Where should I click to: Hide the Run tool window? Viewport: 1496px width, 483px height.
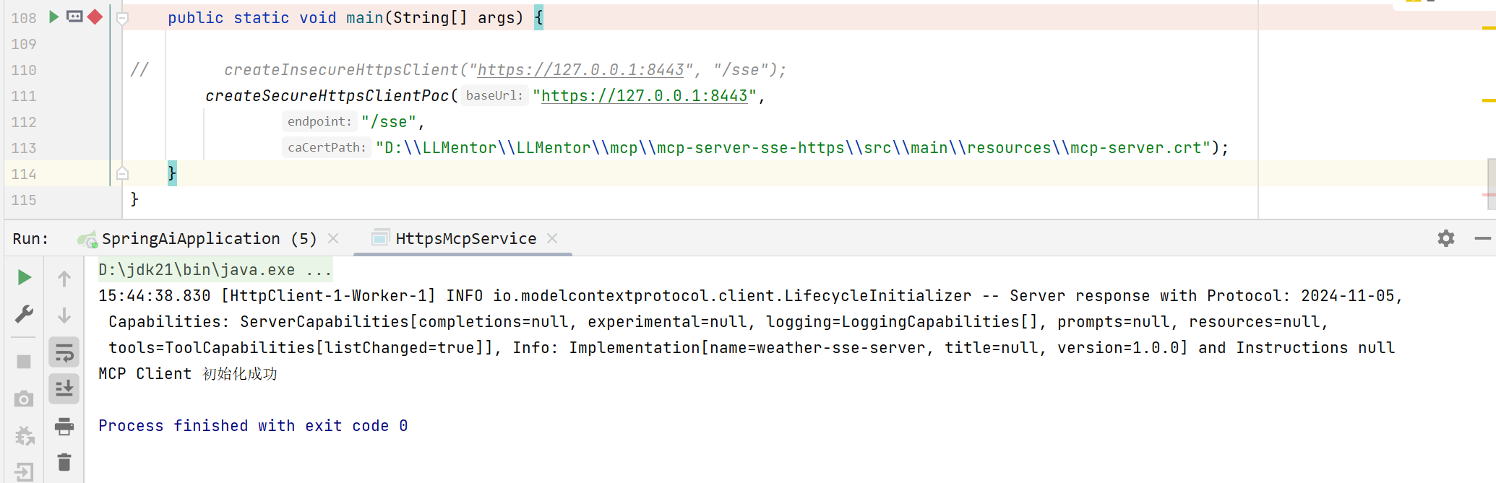click(x=1483, y=238)
